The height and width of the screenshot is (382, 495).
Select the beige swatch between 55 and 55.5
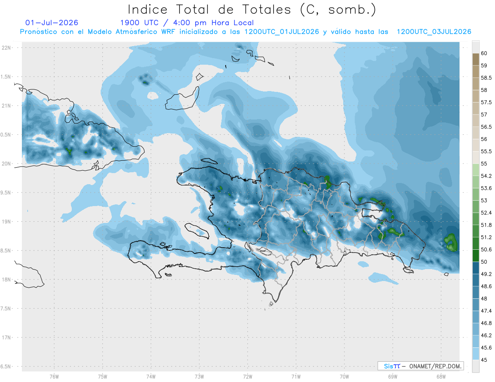point(476,158)
